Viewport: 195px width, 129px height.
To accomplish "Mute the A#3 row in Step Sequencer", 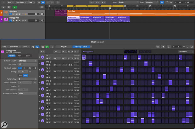I will [47, 65].
